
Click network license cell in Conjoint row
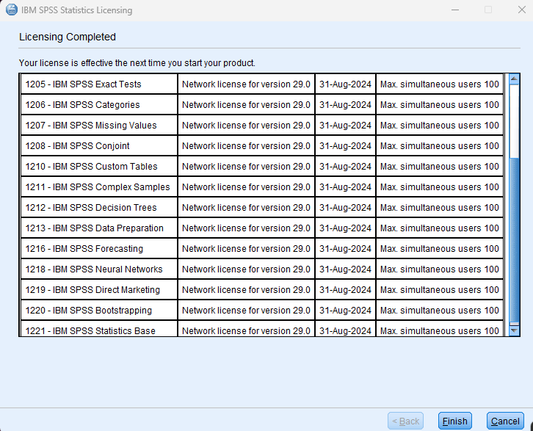[247, 146]
